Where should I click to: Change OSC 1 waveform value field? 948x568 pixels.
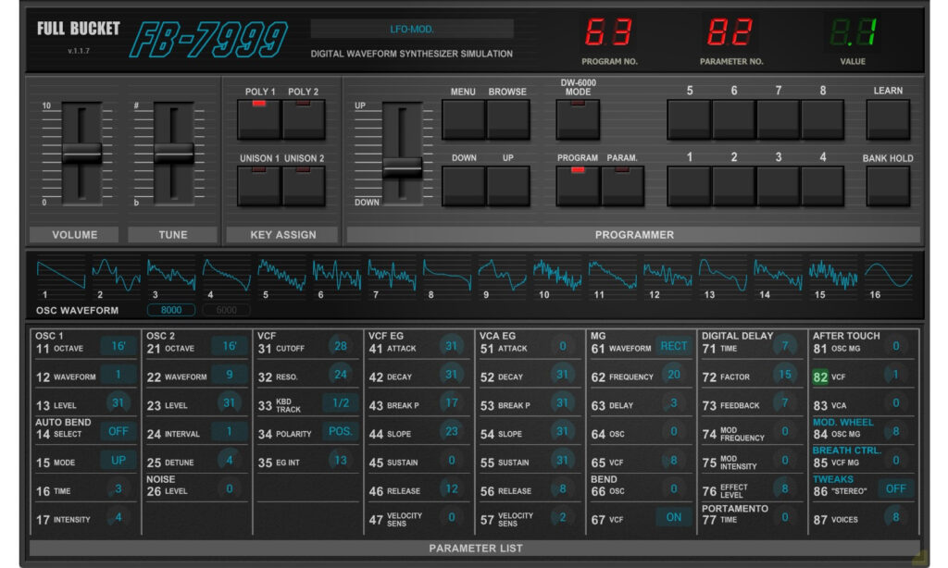tap(118, 375)
